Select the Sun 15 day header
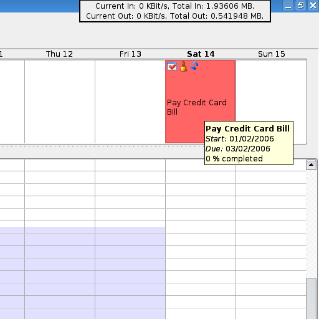Viewport: 319px width, 319px height. tap(272, 54)
